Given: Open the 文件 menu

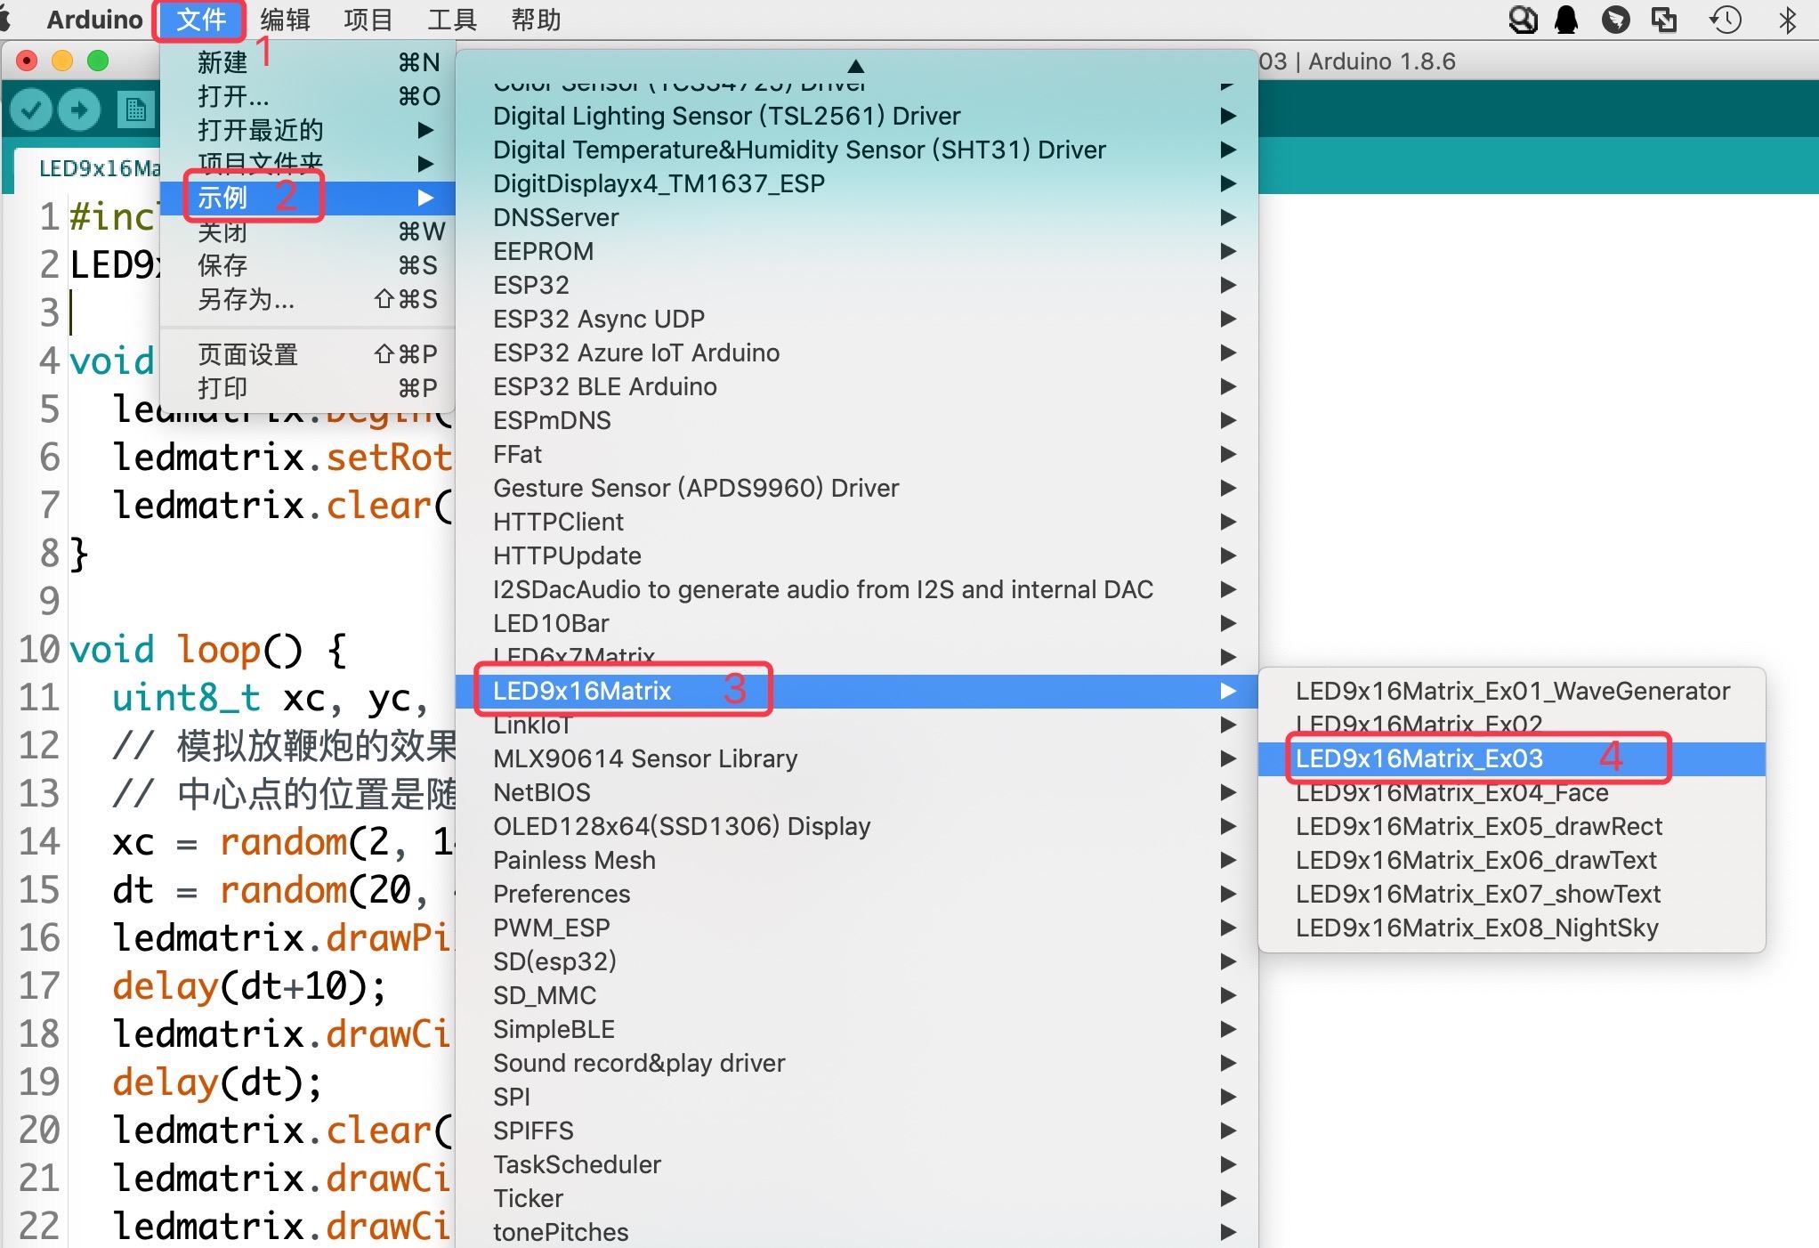Looking at the screenshot, I should pyautogui.click(x=200, y=20).
